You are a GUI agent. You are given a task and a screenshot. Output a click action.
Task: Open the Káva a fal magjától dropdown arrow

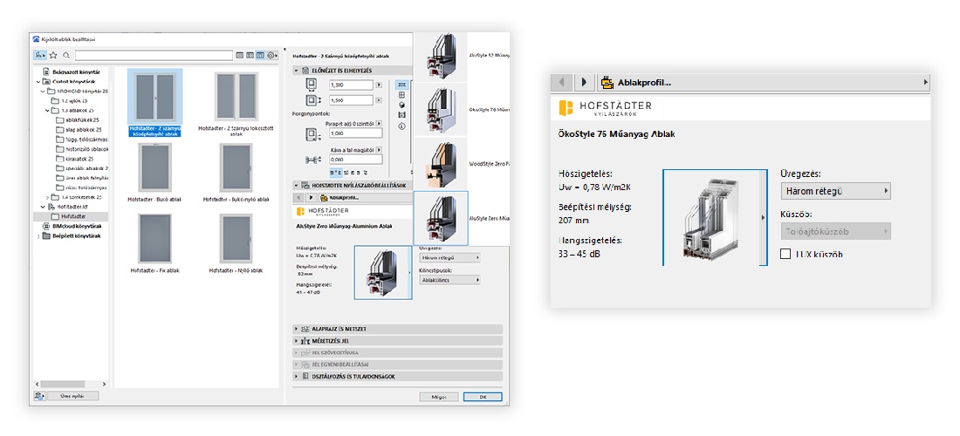click(x=379, y=149)
